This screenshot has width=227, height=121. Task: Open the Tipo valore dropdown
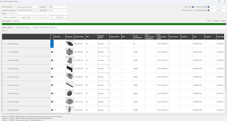[58, 10]
